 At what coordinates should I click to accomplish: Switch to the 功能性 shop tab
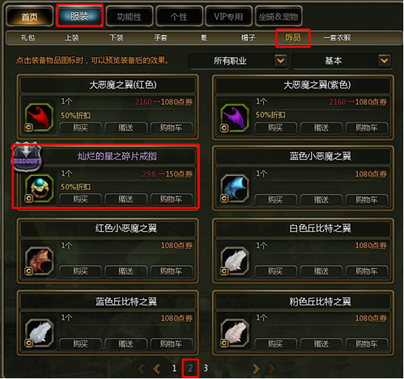point(129,17)
